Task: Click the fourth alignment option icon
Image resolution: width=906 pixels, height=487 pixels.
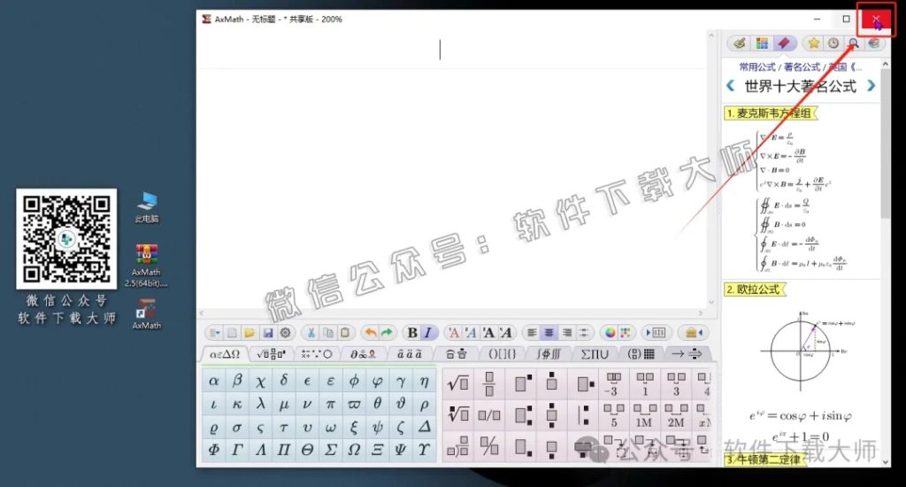Action: point(584,333)
